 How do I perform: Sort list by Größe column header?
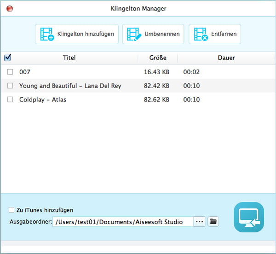point(157,58)
